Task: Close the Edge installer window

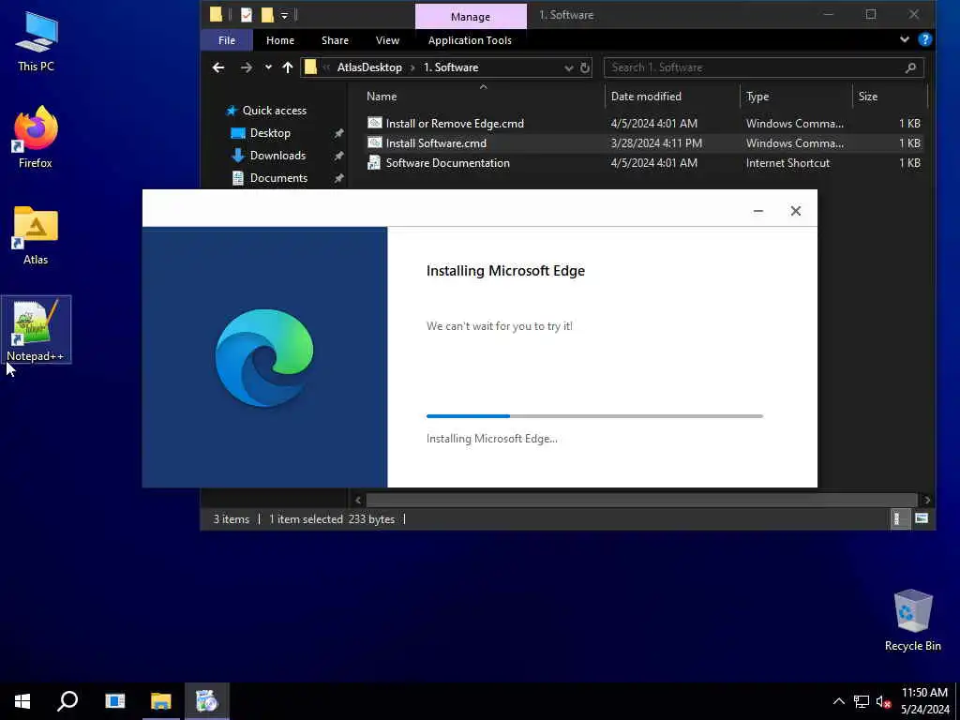Action: click(795, 211)
